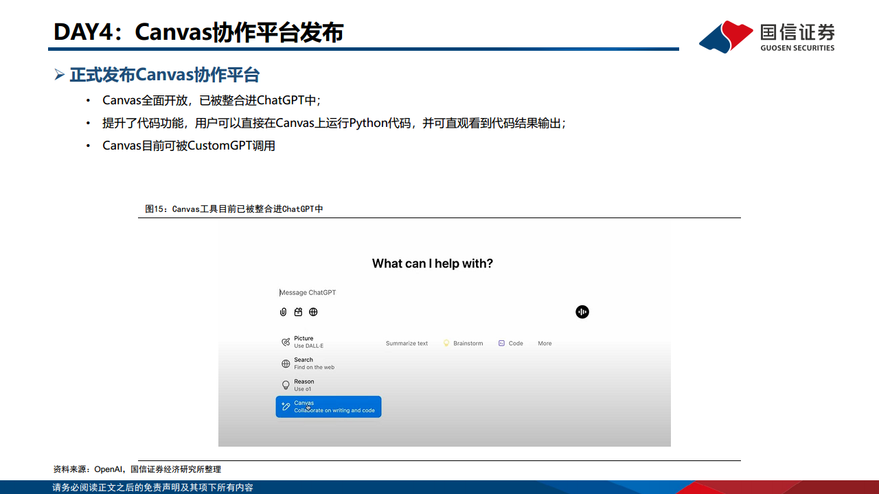
Task: Select highlighted Canvas menu entry
Action: [x=328, y=407]
